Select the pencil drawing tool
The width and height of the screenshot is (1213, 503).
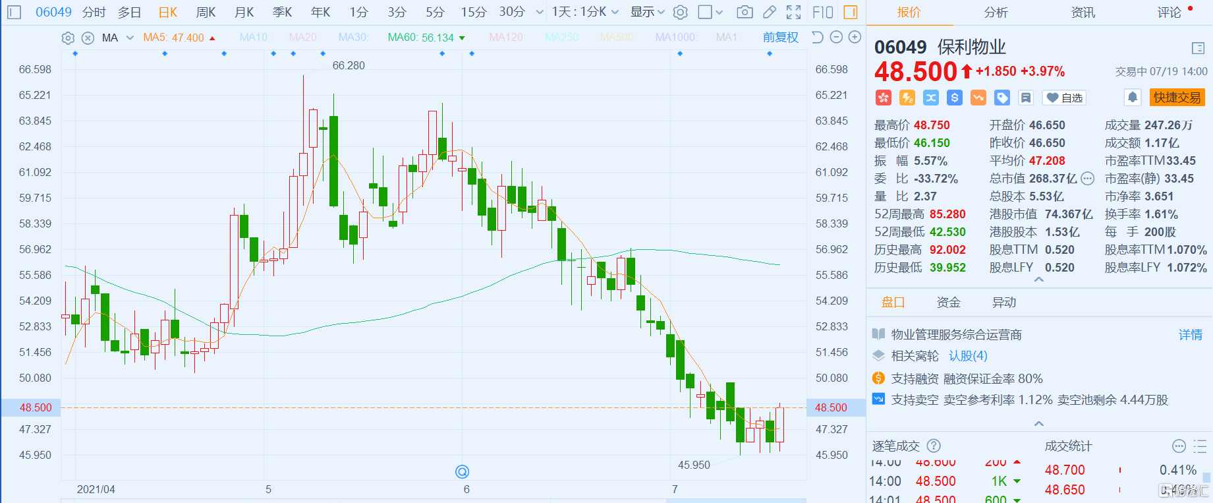click(769, 12)
